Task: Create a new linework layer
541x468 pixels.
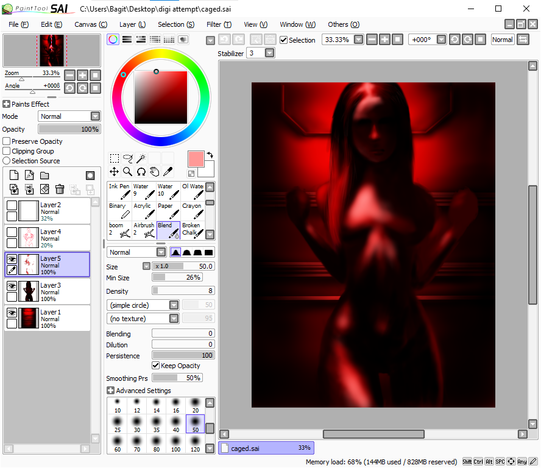Action: click(29, 175)
